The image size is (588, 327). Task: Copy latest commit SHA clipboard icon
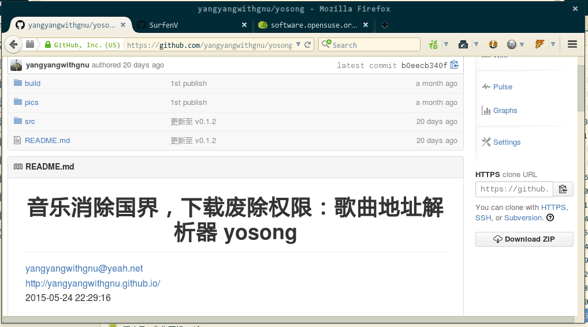coord(455,65)
